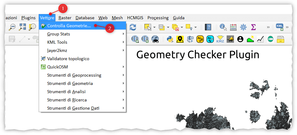Screen dimensions: 297x135
Task: Select the Zoom Out magnifier tool
Action: coord(12,27)
